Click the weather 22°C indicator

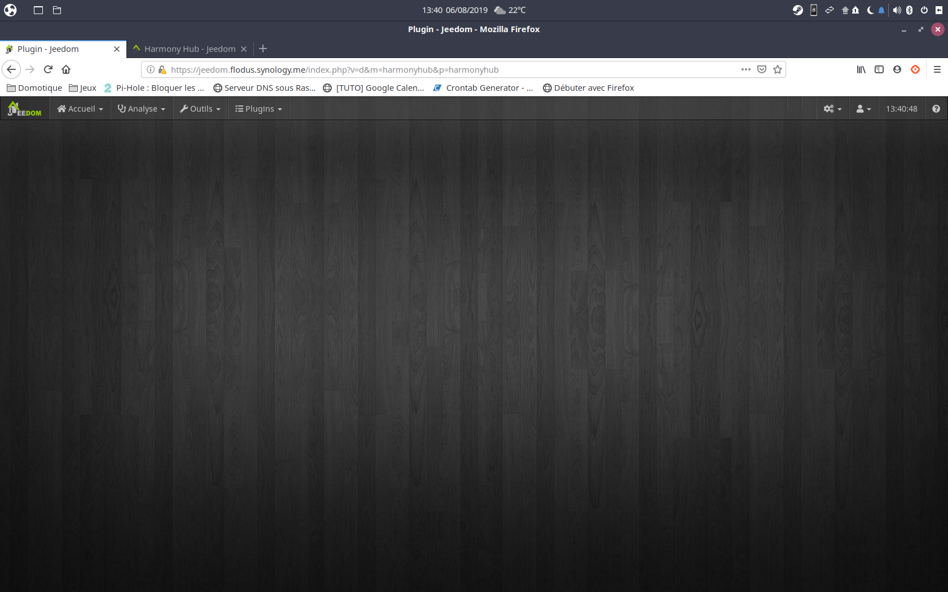[x=510, y=10]
